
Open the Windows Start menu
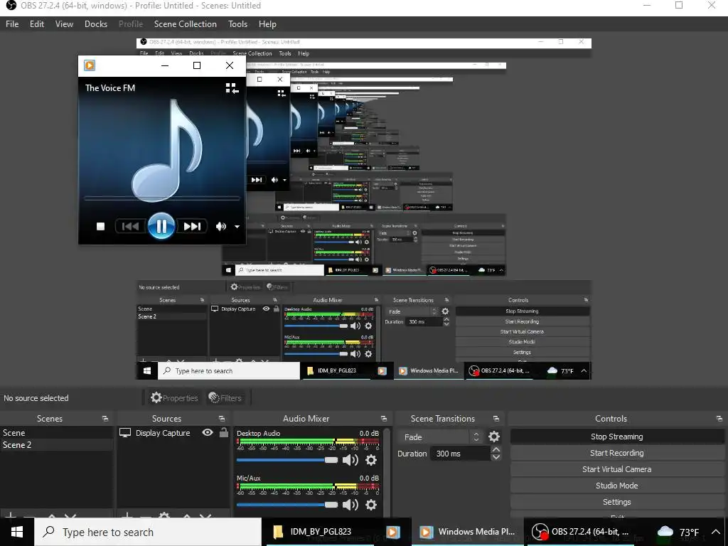tap(17, 532)
